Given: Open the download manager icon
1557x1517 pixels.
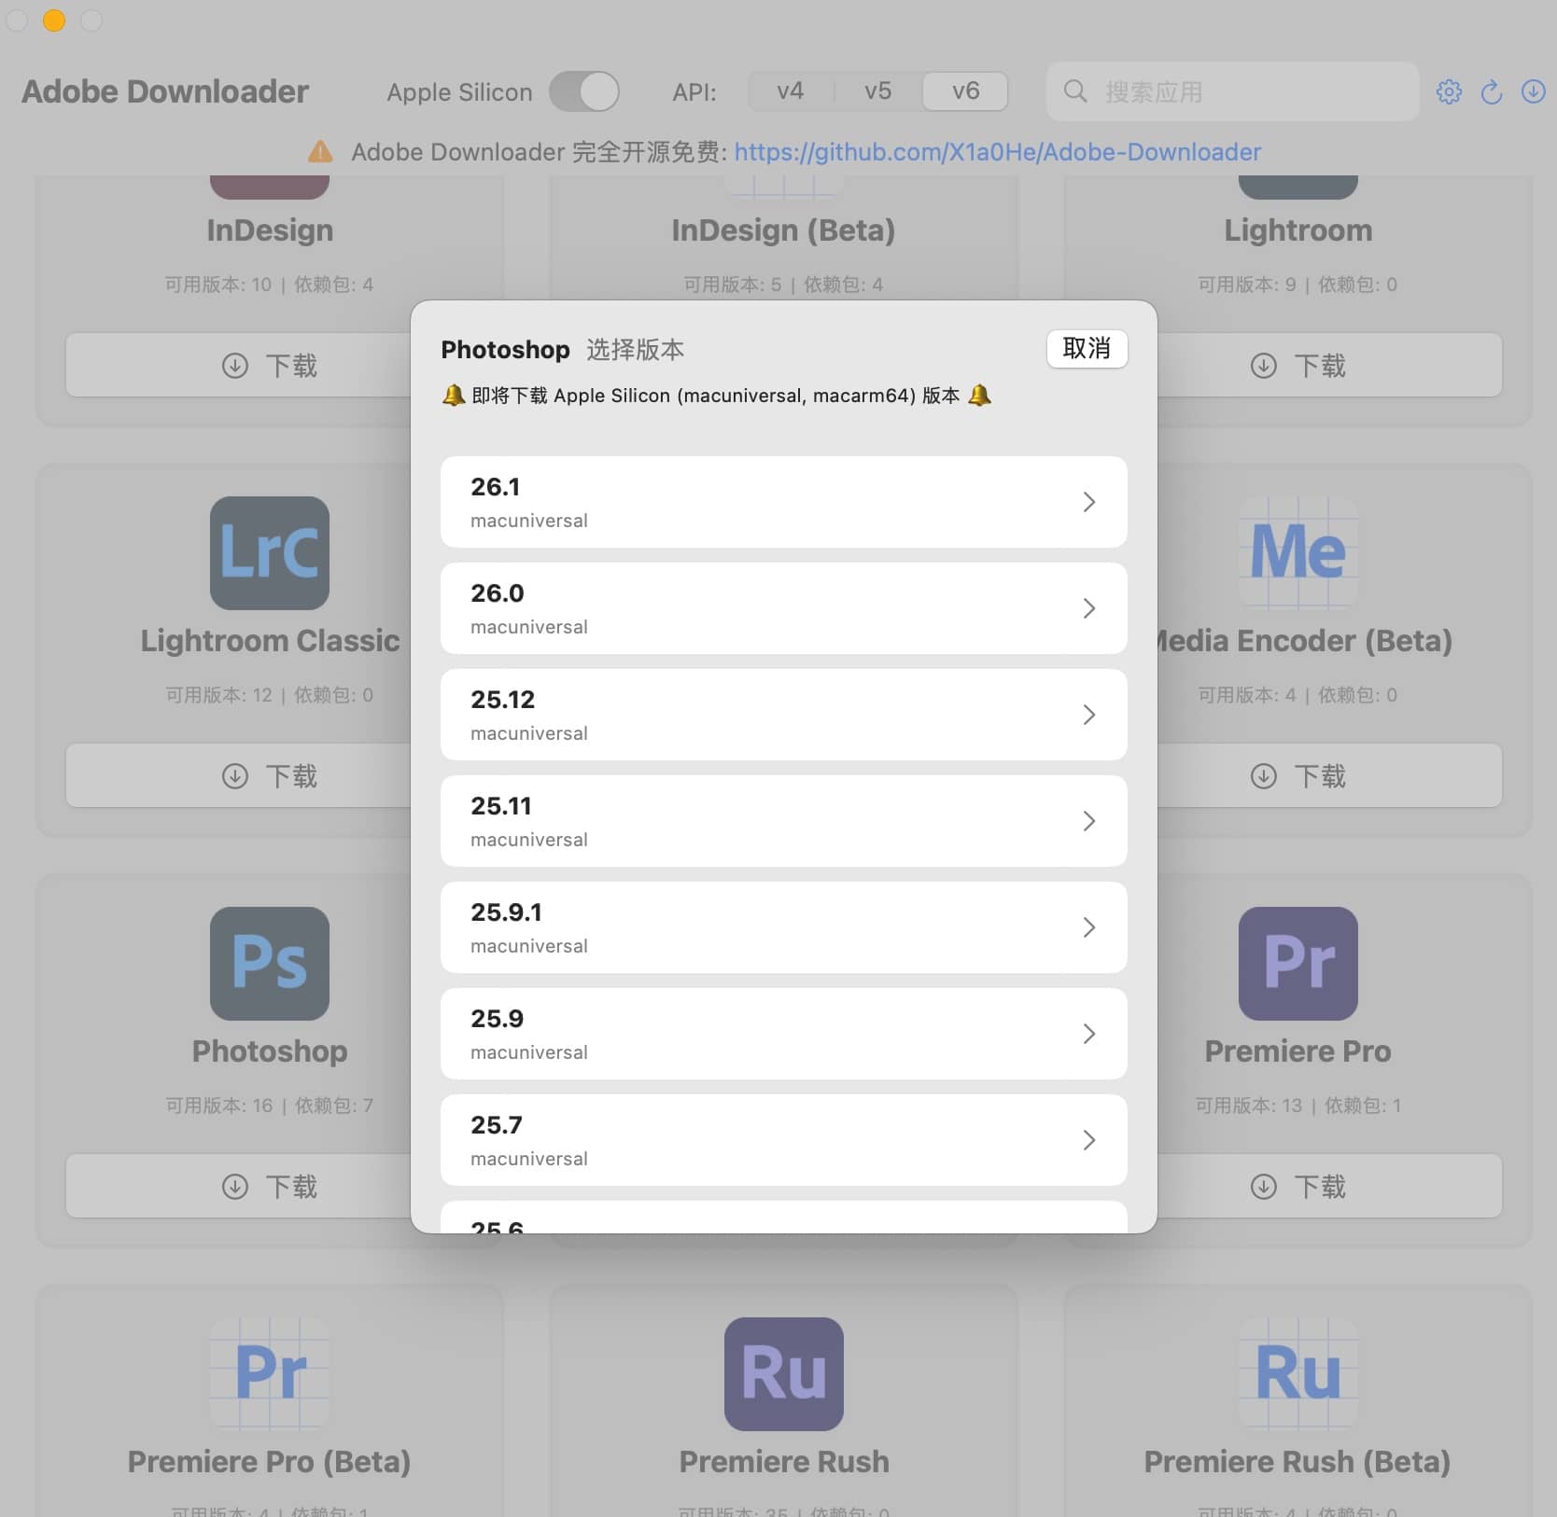Looking at the screenshot, I should tap(1534, 91).
